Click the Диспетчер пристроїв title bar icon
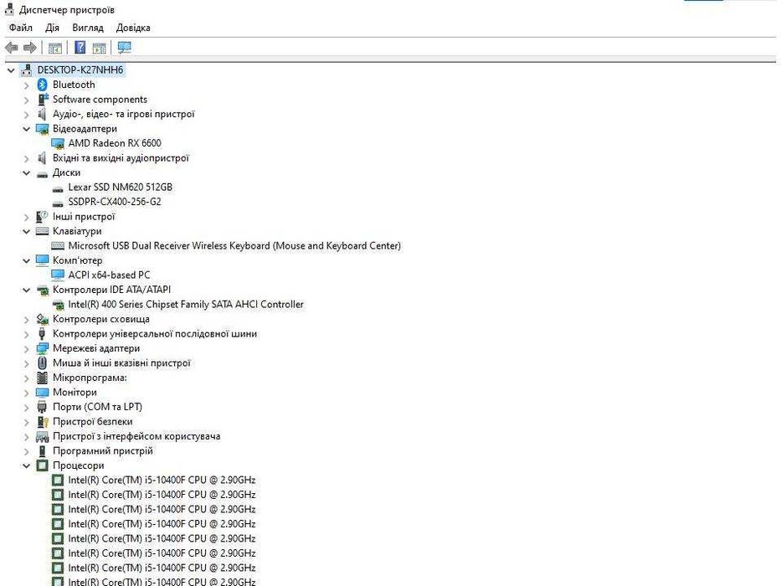Screen dimensions: 781x586 coord(8,9)
